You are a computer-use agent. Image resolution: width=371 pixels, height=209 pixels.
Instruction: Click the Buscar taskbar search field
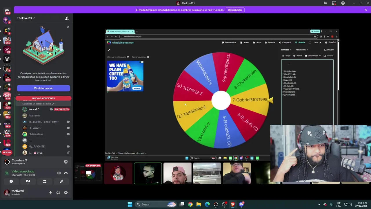pos(157,204)
